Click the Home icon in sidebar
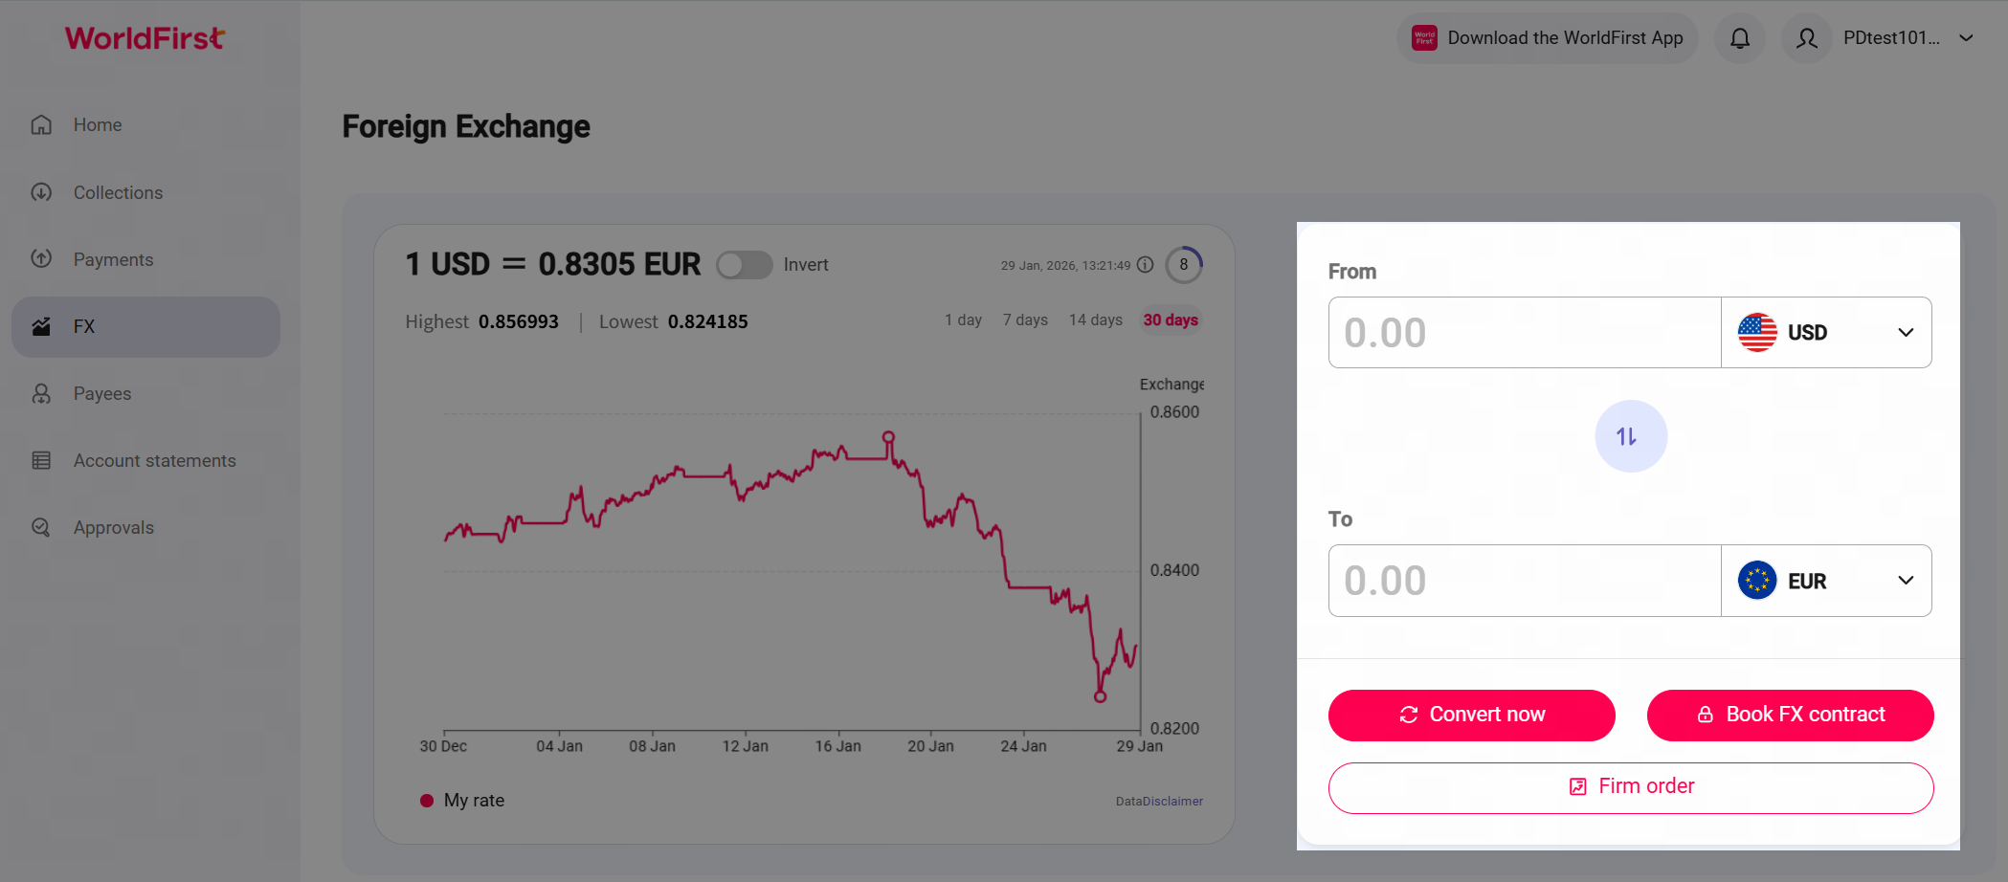Viewport: 2008px width, 882px height. pos(41,125)
